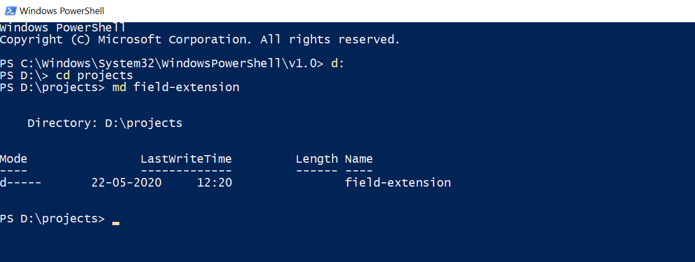Click the Windows PowerShell window title text
This screenshot has width=695, height=262.
(x=61, y=11)
